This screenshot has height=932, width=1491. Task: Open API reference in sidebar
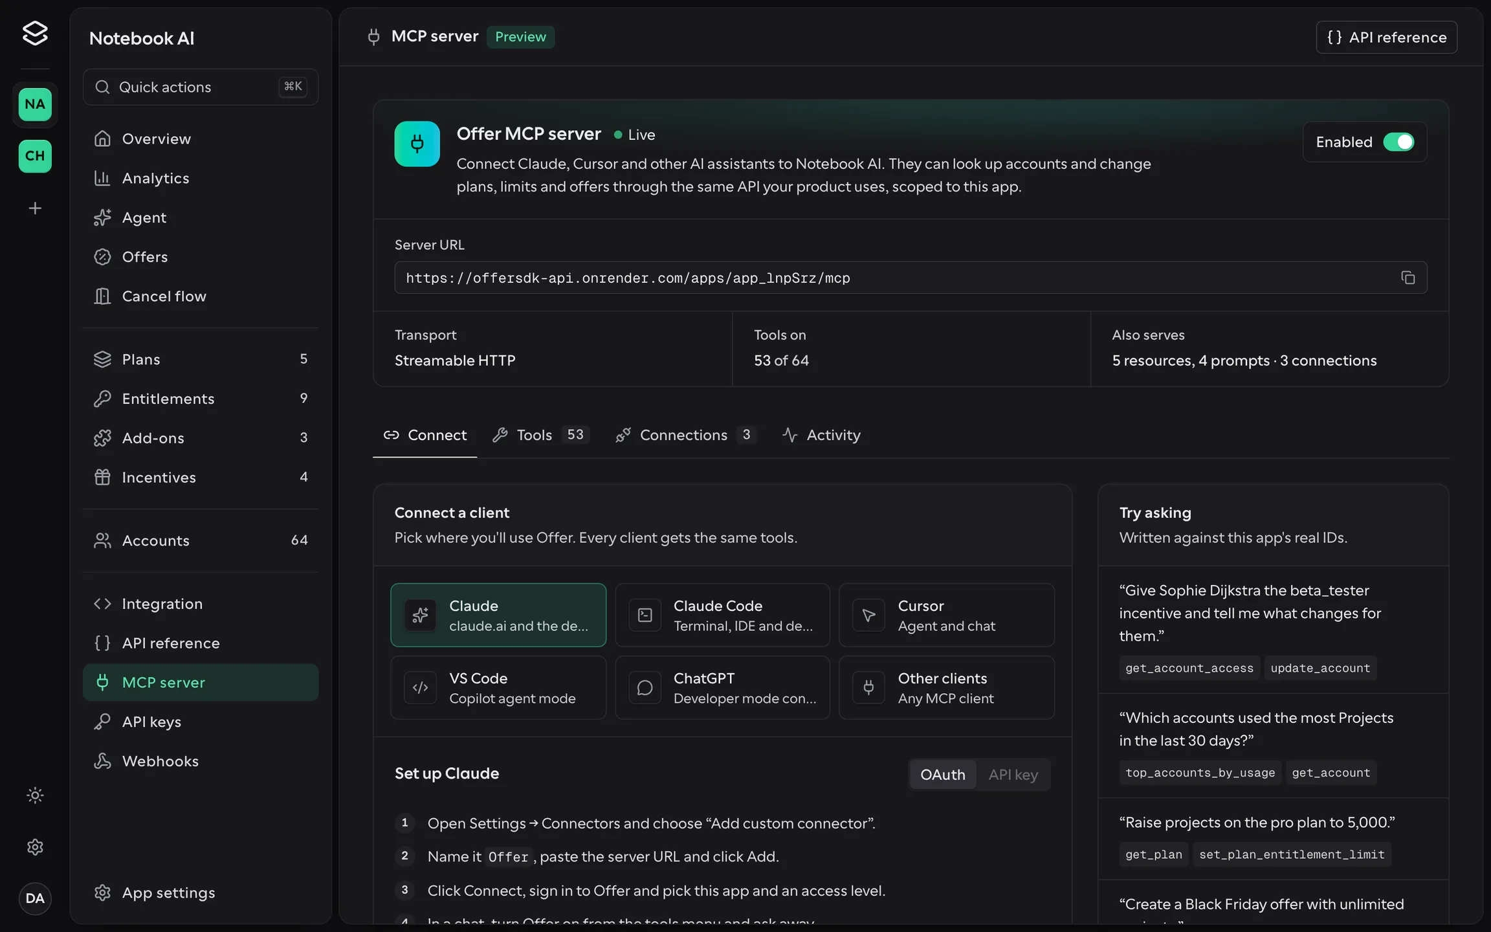(x=201, y=643)
